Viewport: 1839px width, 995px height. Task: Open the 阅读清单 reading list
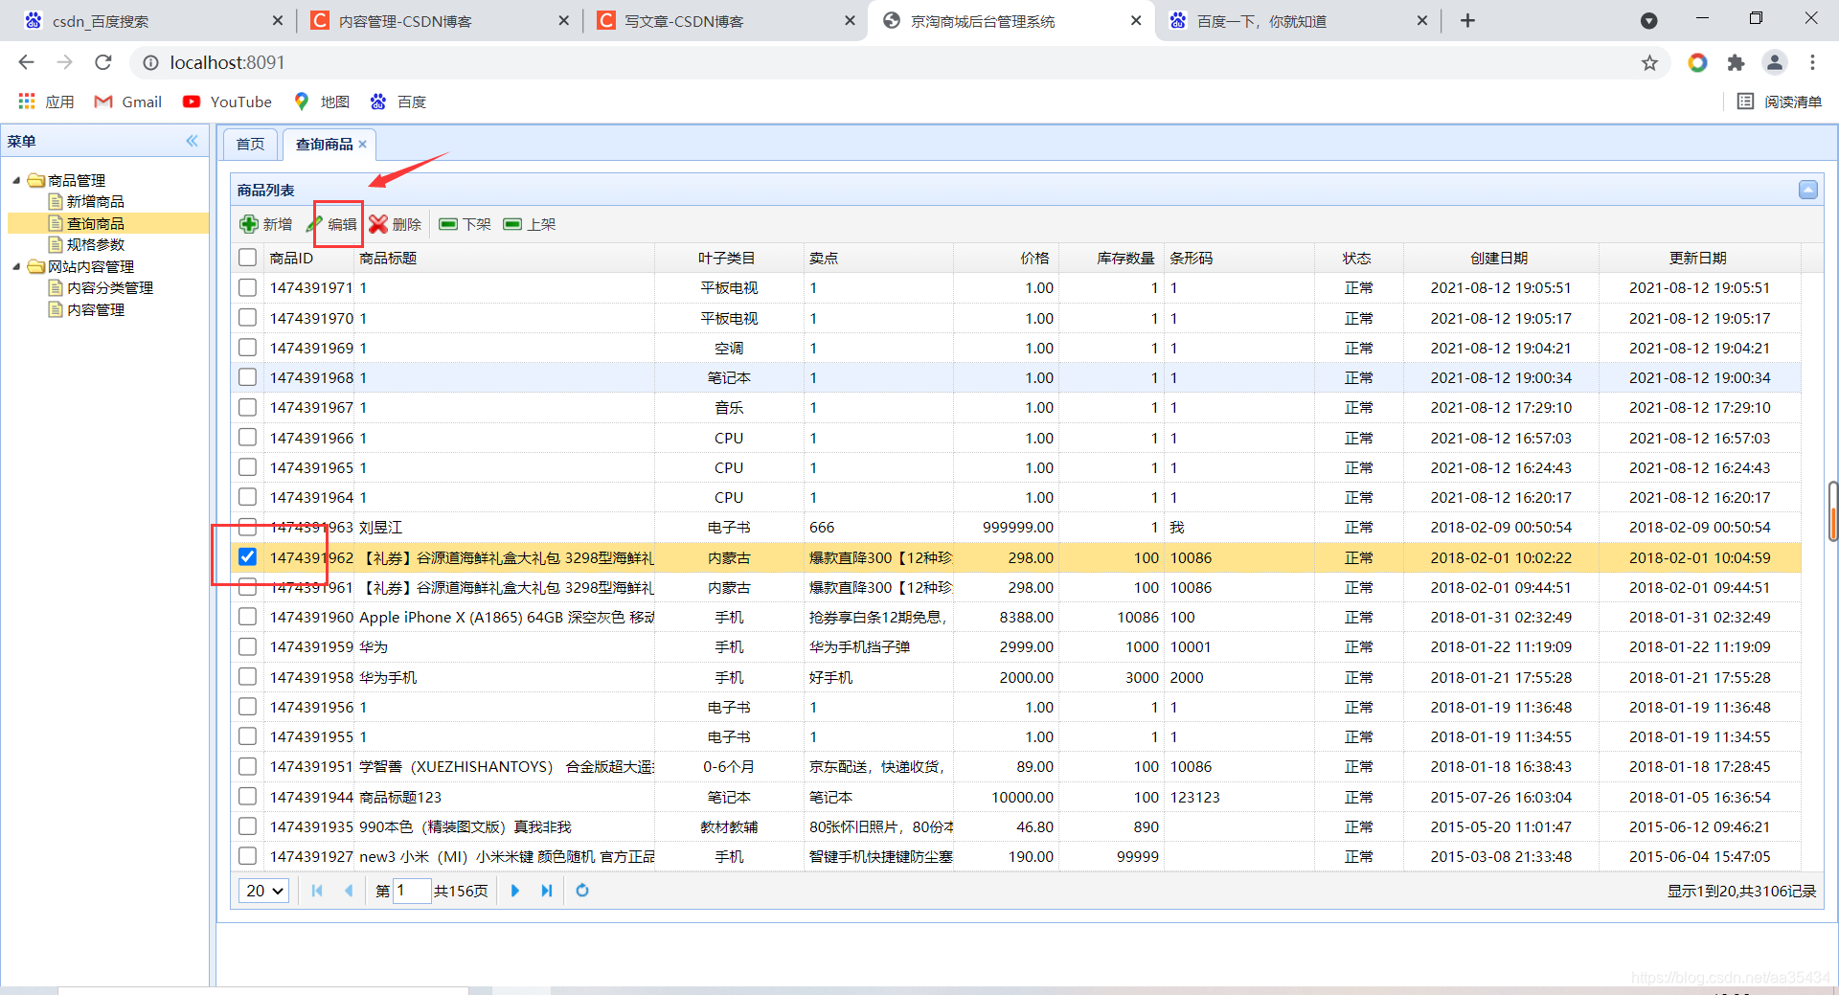(1781, 102)
